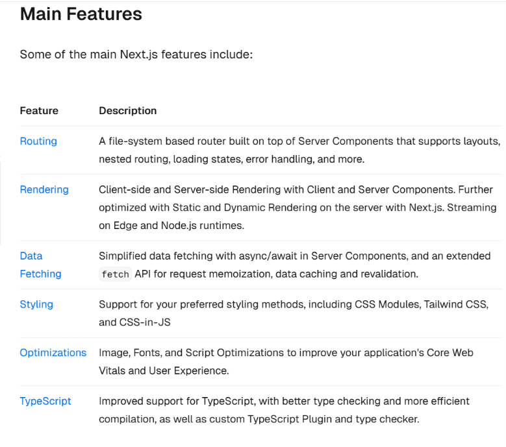Screen dimensions: 506x447
Task: Go to the Styling feature link
Action: [x=36, y=304]
